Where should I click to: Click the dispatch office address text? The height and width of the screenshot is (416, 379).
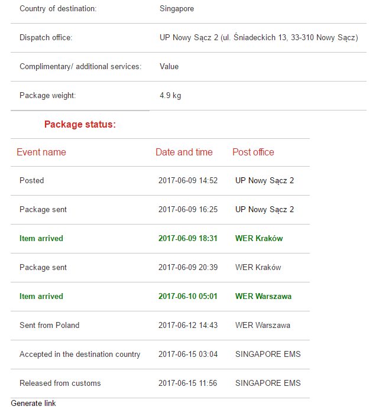click(259, 38)
